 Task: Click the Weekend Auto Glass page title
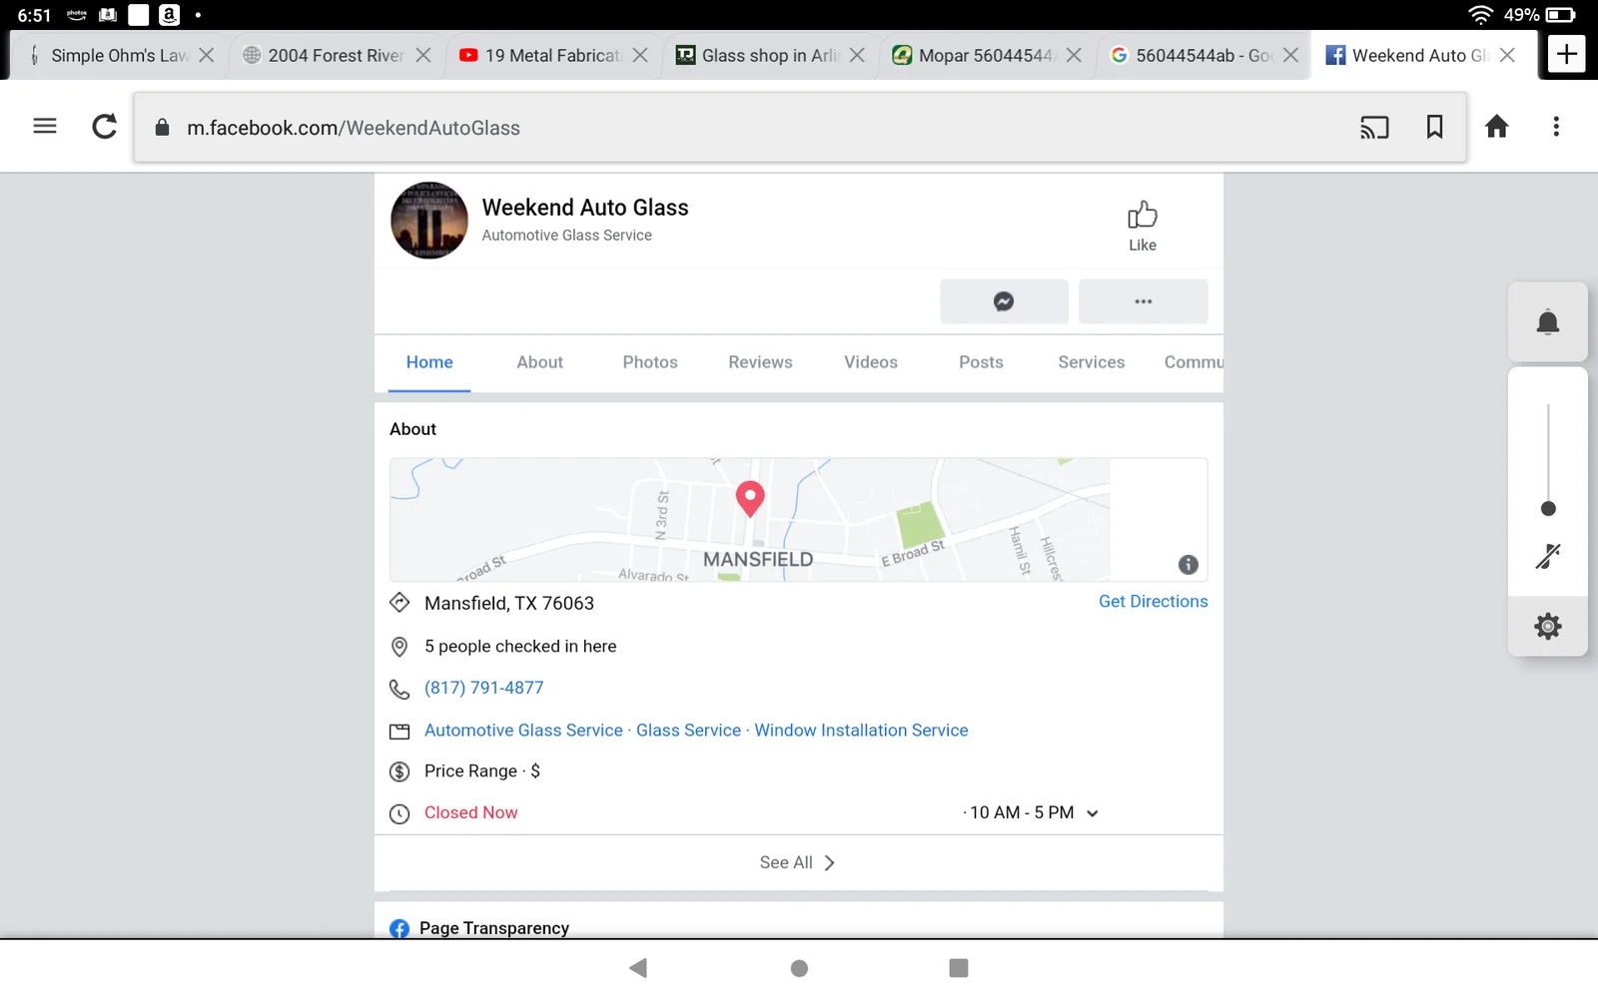[585, 208]
